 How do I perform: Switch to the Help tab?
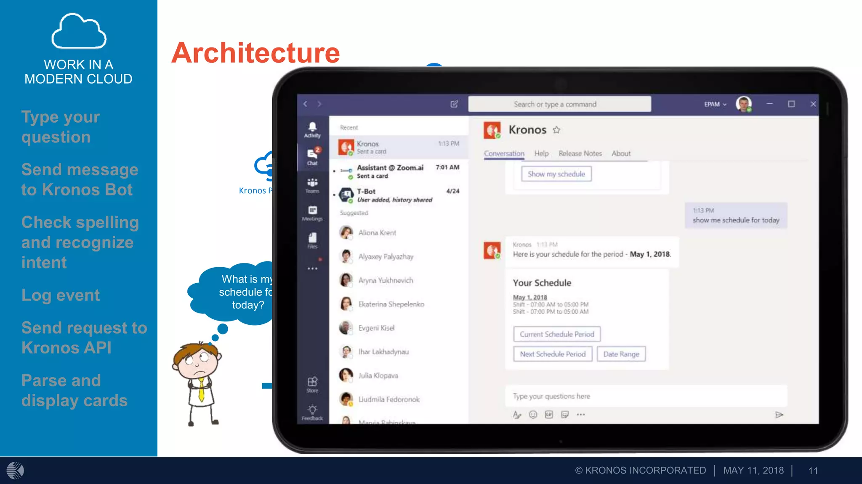coord(541,153)
